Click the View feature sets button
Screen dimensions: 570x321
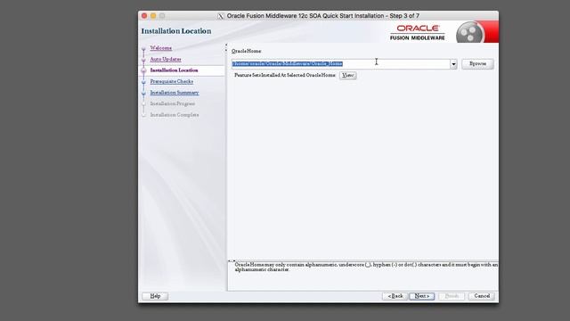pos(348,75)
